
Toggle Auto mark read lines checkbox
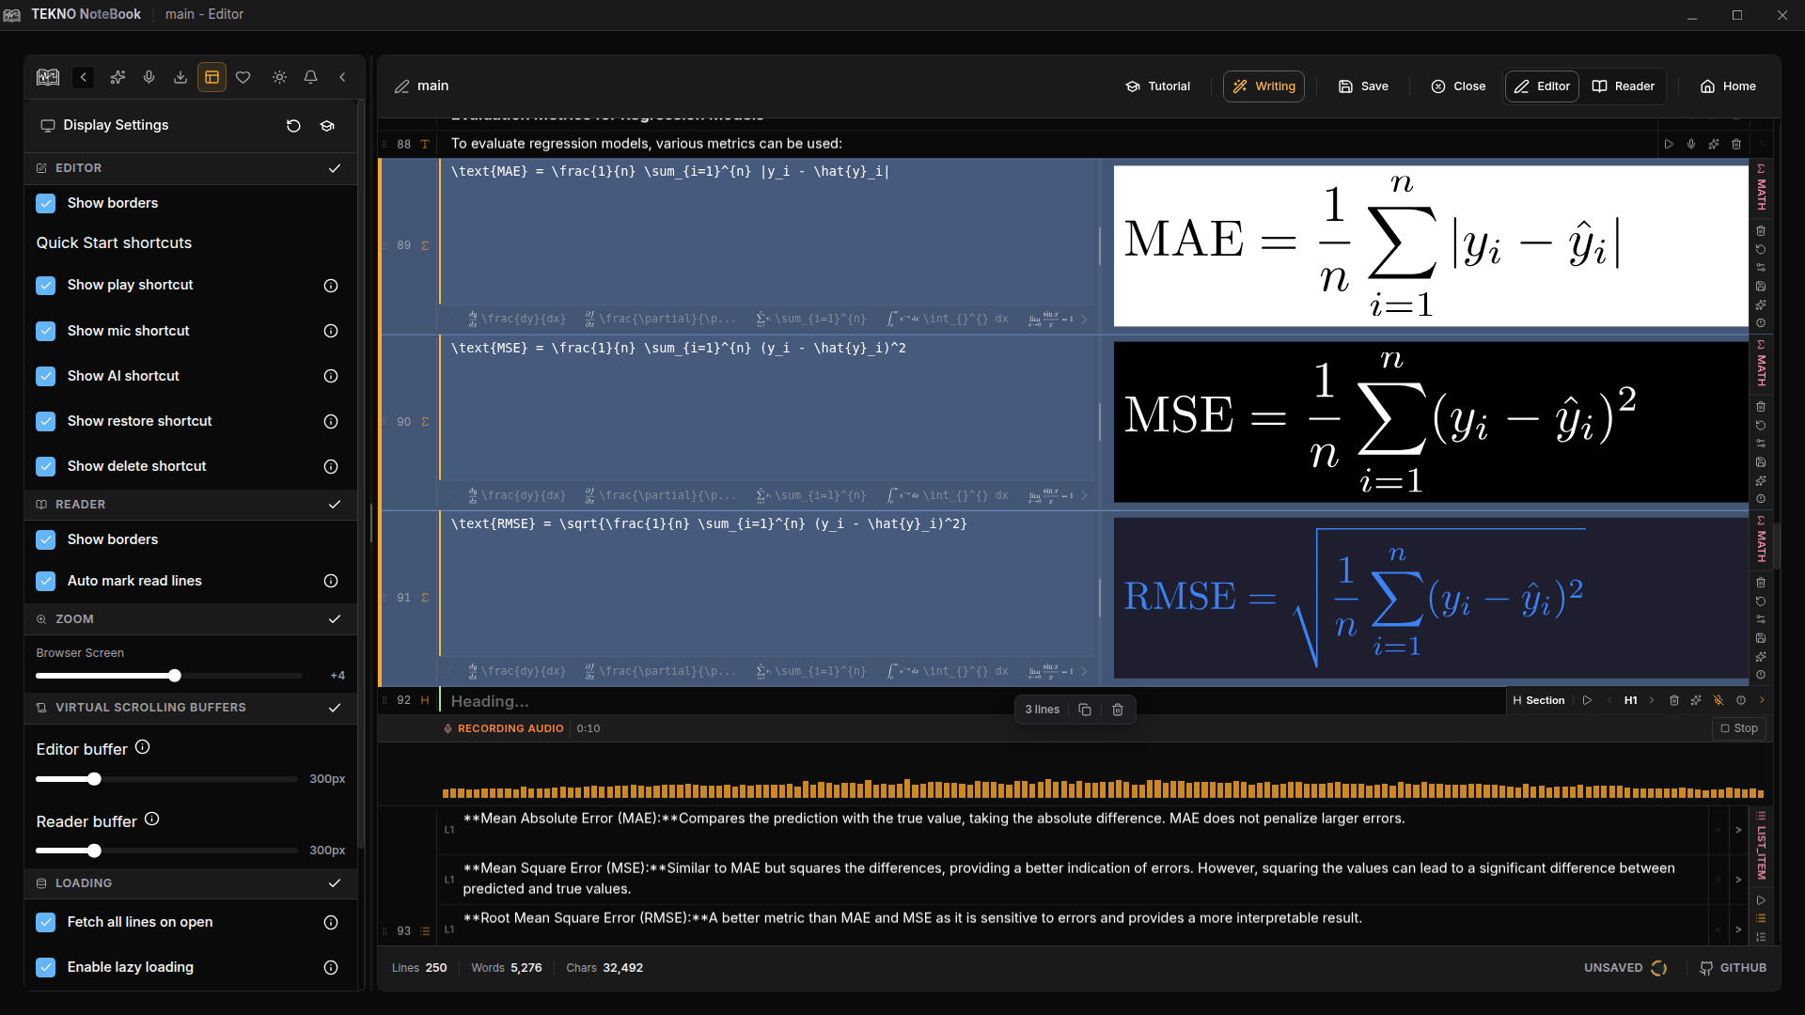pos(46,582)
